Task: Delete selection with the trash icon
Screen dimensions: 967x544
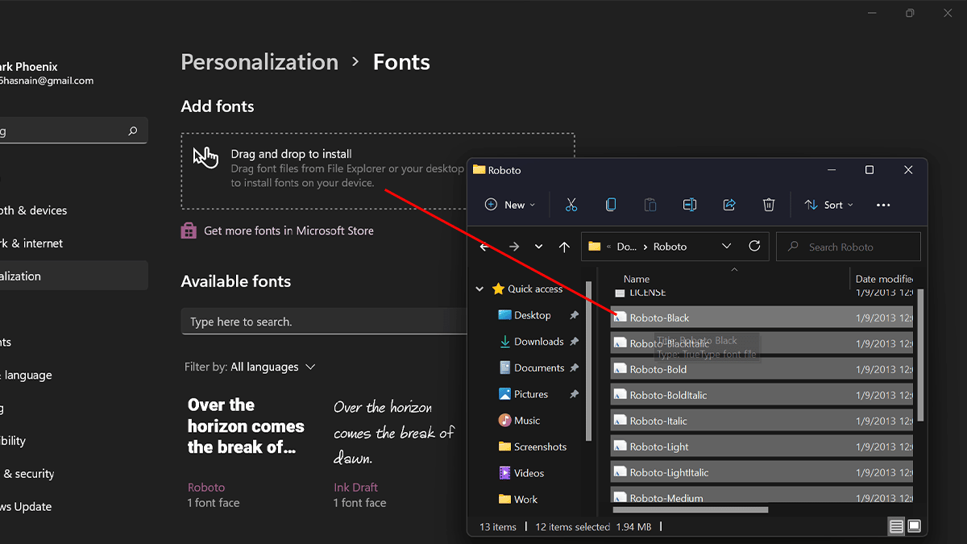Action: (x=769, y=205)
